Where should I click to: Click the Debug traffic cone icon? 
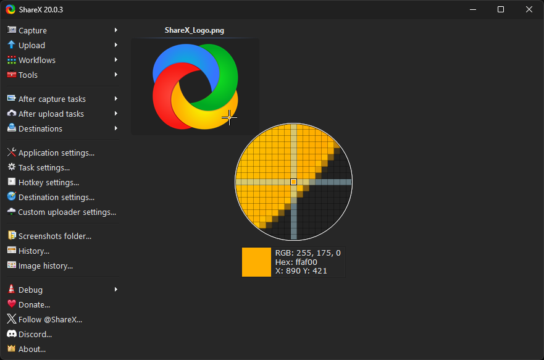click(x=12, y=289)
